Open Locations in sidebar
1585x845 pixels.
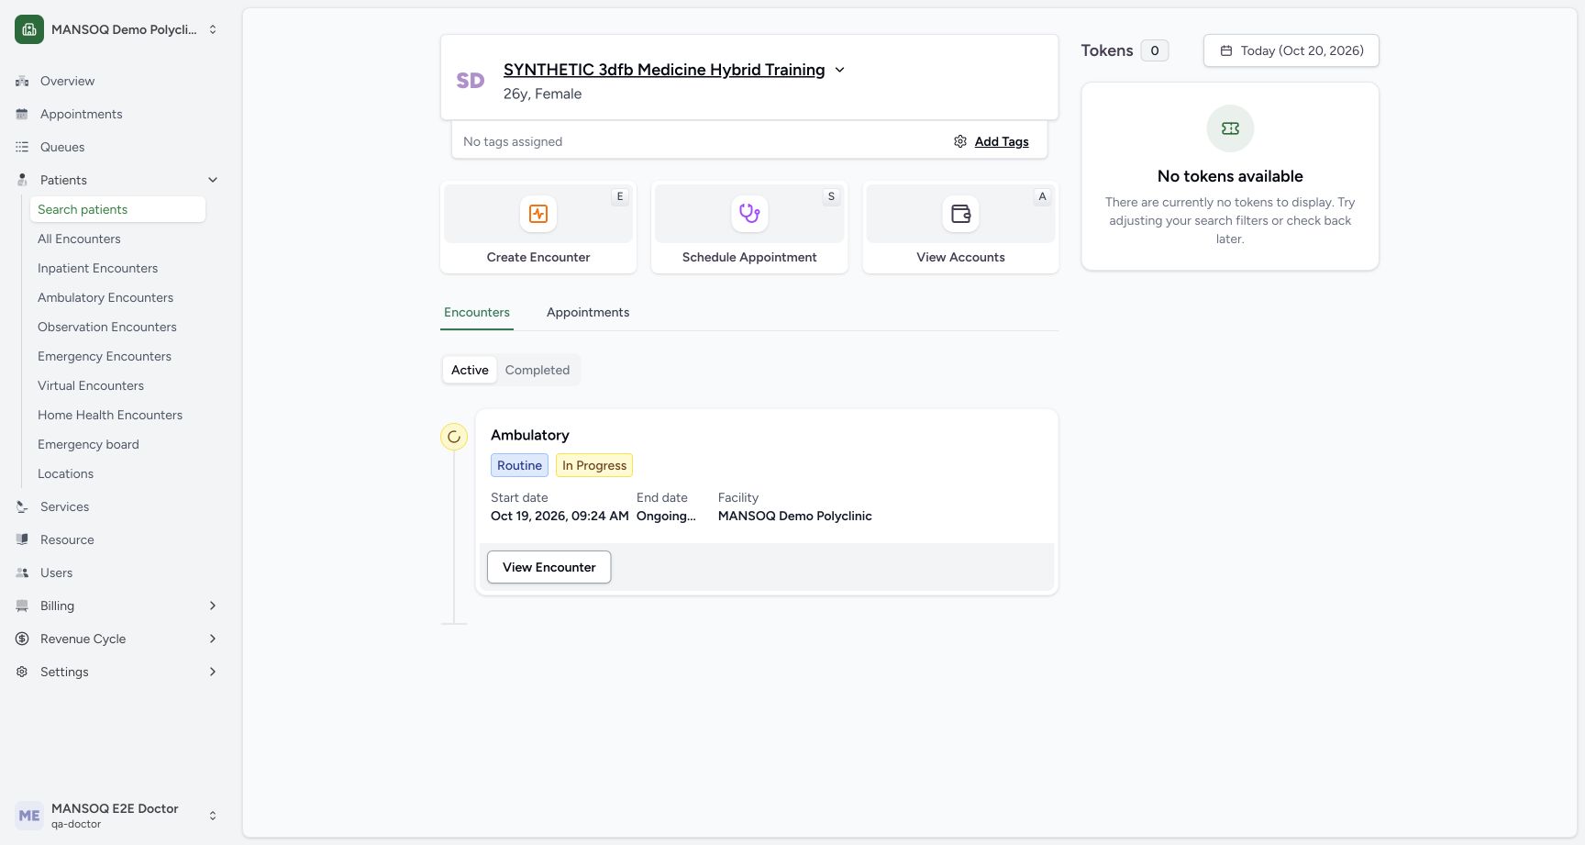[x=117, y=473]
